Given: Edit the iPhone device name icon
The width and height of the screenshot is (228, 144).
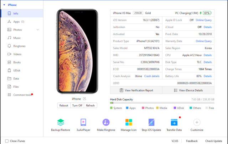Looking at the screenshot, I should [x=84, y=99].
